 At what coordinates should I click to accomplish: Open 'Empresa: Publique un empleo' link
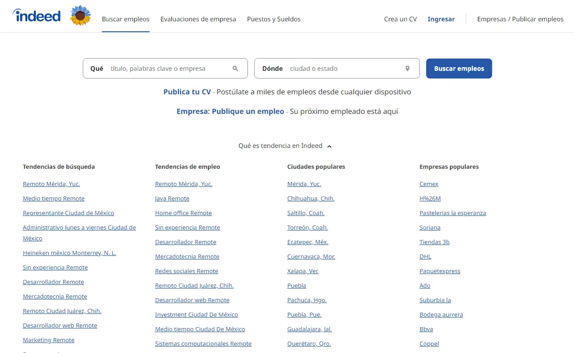(230, 111)
